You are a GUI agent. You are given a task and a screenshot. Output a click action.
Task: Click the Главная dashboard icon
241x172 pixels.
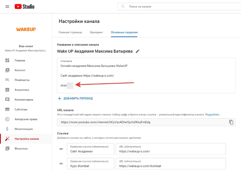(7, 61)
